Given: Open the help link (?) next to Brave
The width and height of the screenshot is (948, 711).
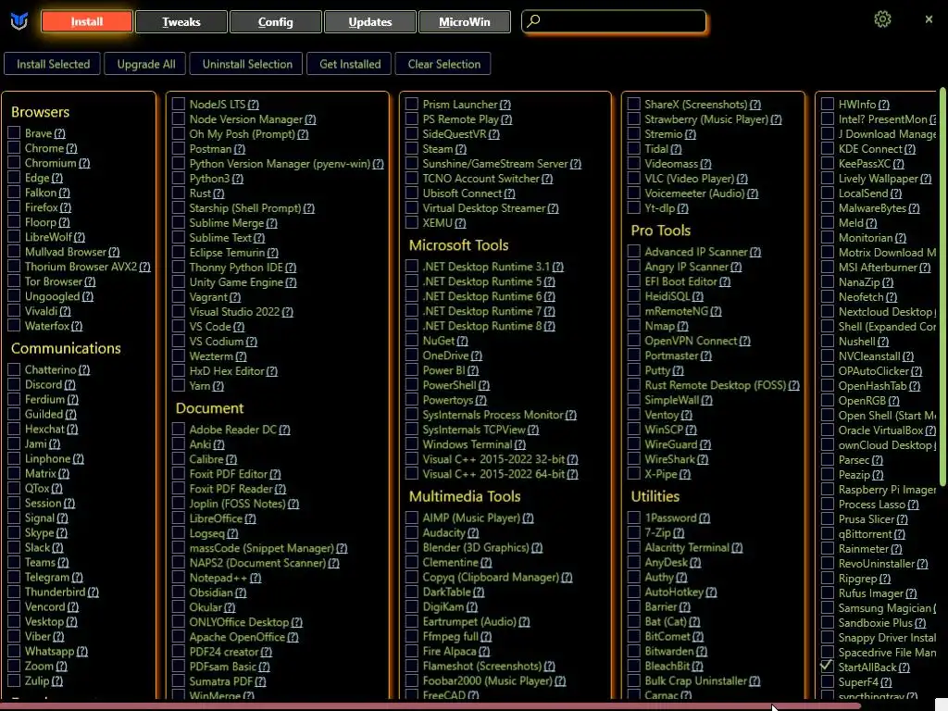Looking at the screenshot, I should coord(59,133).
